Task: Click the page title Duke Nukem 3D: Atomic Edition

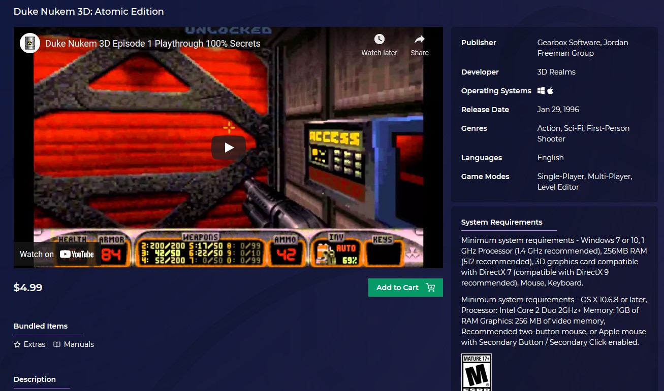Action: tap(89, 11)
